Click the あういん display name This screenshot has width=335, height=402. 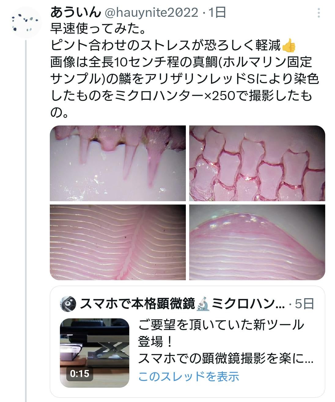(75, 13)
